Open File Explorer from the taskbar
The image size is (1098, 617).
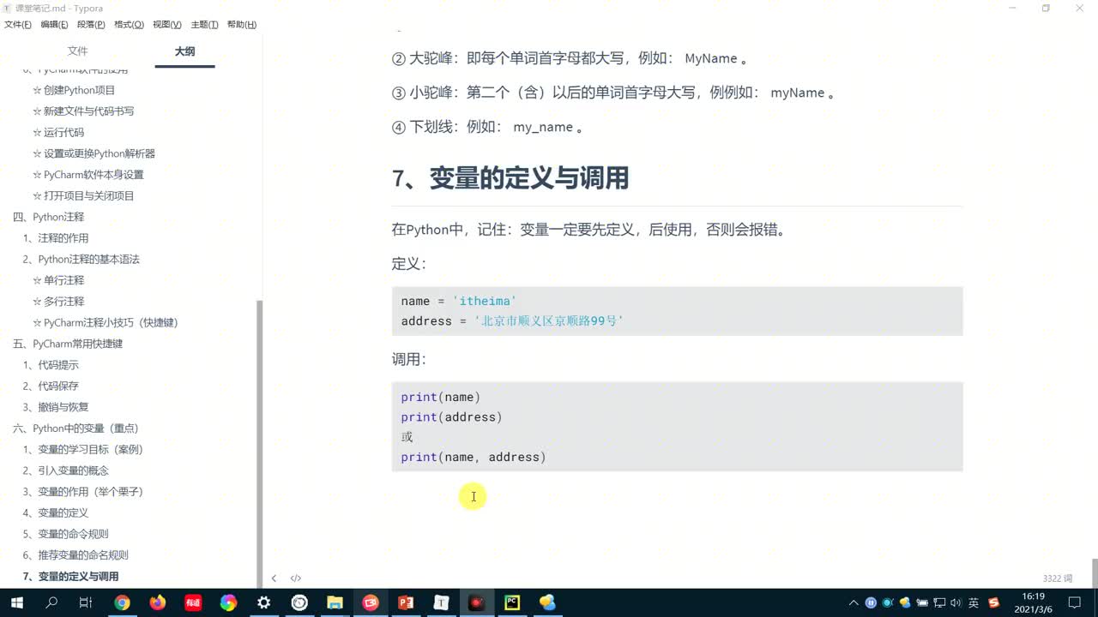click(x=335, y=602)
